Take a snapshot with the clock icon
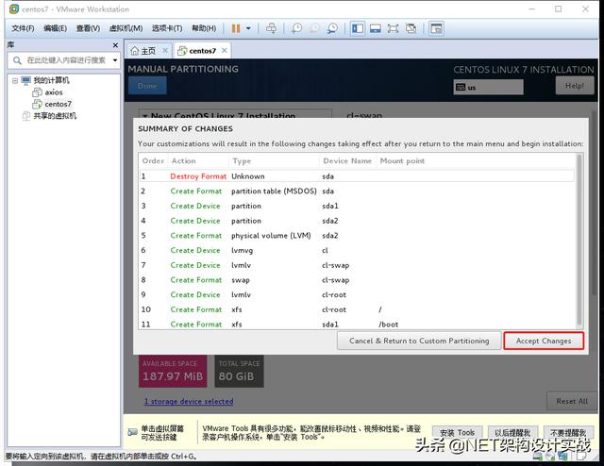 tap(296, 28)
